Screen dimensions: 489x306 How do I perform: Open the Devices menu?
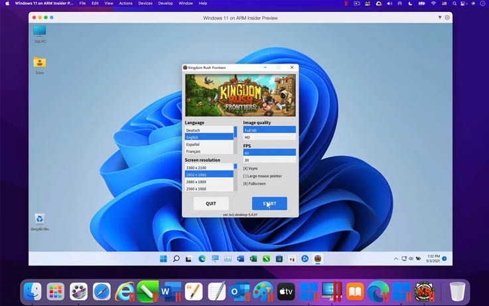pos(145,3)
